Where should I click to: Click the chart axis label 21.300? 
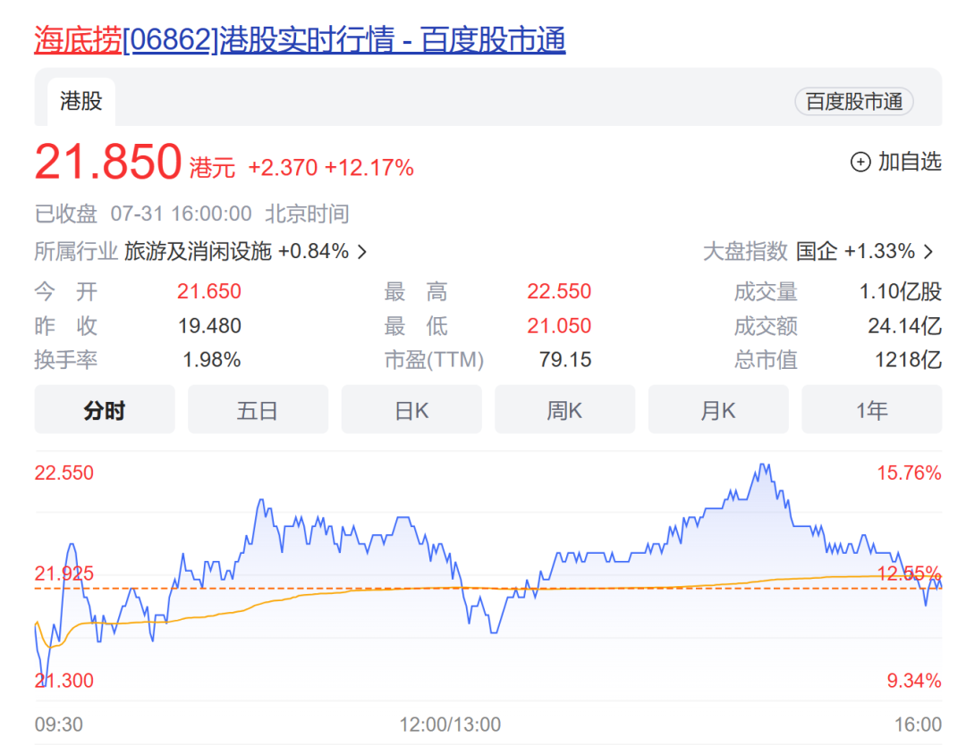pyautogui.click(x=64, y=681)
